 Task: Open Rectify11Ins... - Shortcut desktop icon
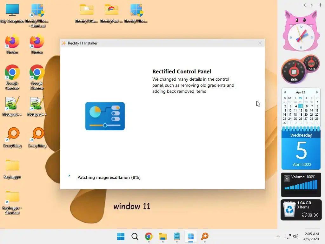(37, 15)
